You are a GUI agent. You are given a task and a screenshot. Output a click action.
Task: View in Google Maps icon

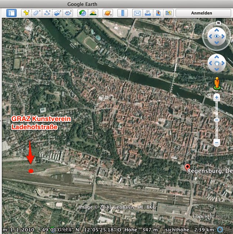click(x=169, y=13)
